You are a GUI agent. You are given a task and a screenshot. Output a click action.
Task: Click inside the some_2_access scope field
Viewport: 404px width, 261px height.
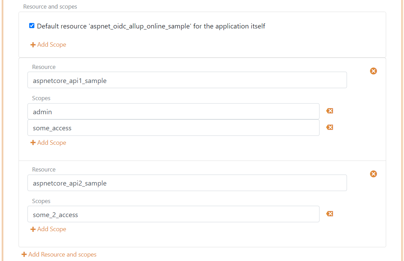point(173,214)
